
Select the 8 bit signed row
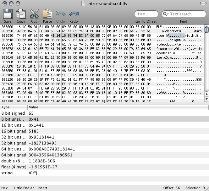104,113
